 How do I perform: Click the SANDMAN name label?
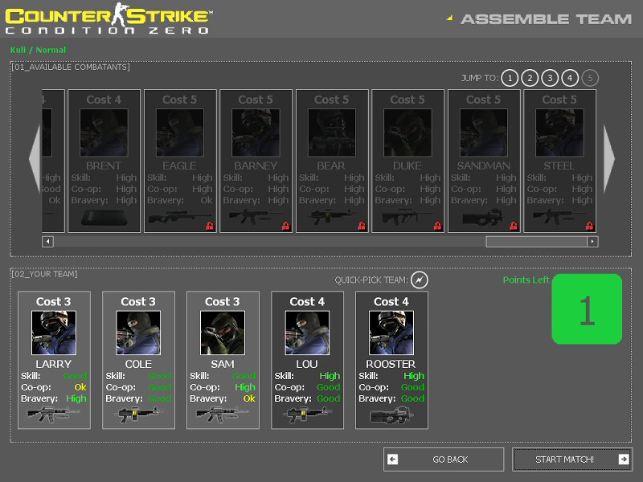(484, 166)
